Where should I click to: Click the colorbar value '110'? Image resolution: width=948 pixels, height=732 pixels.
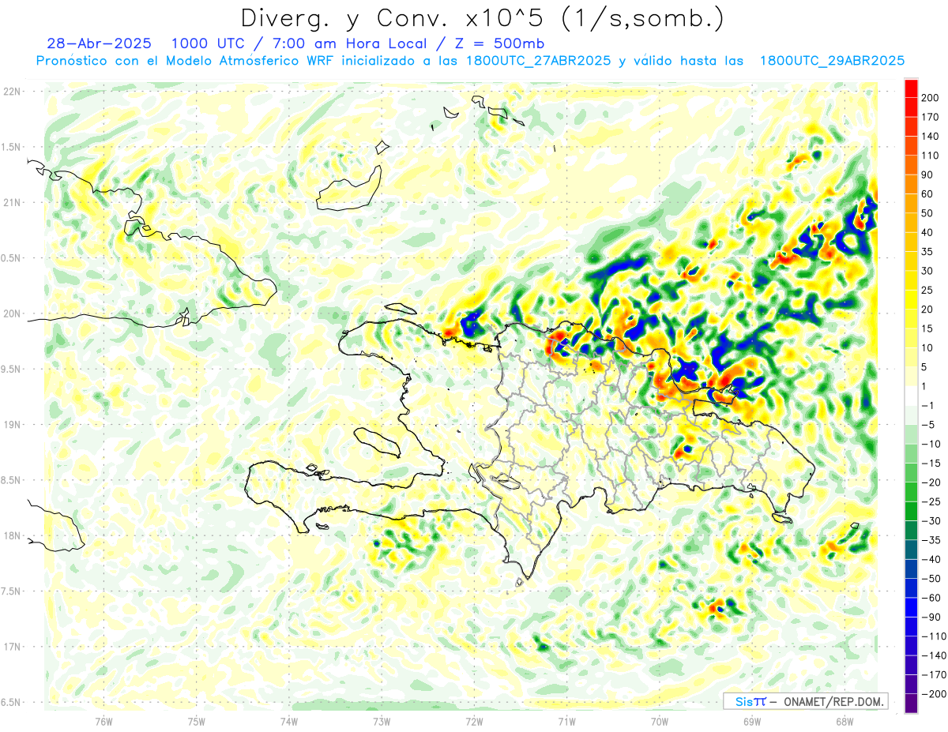coord(931,156)
